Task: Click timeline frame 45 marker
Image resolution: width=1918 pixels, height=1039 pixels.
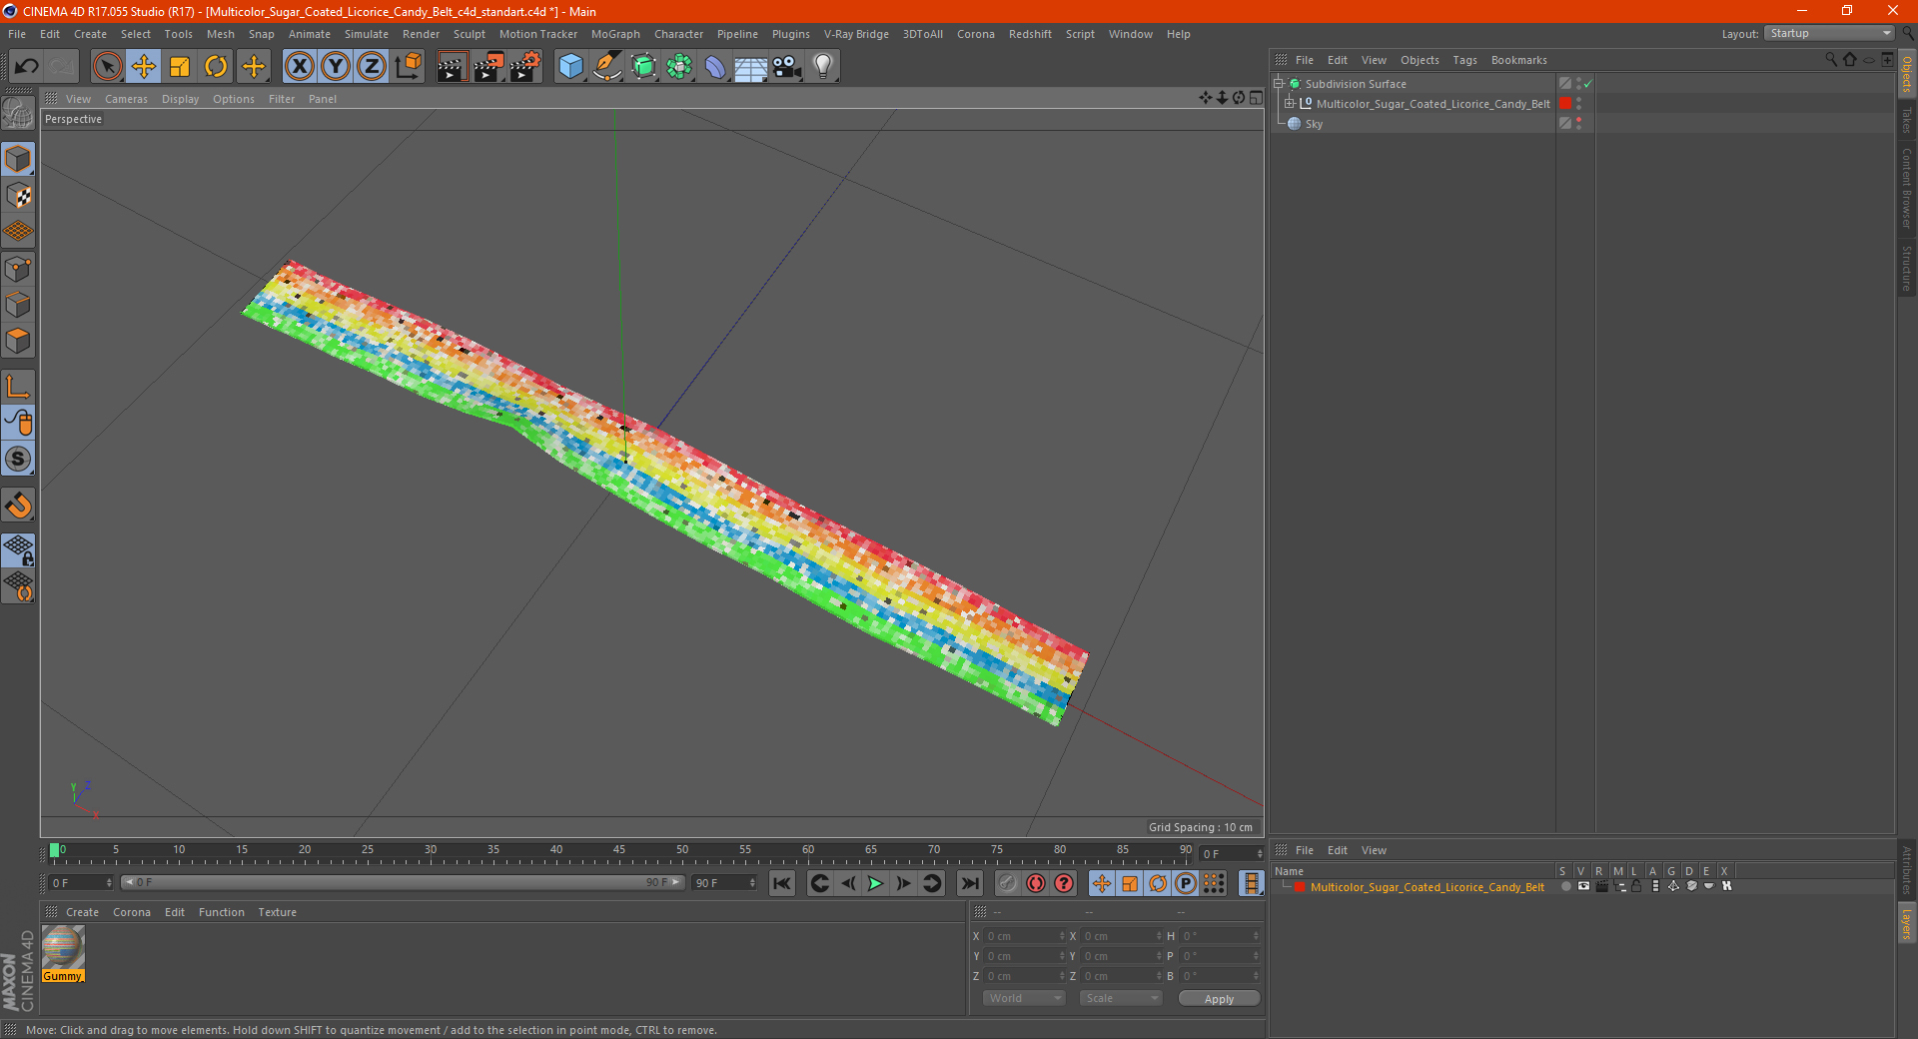Action: tap(619, 850)
